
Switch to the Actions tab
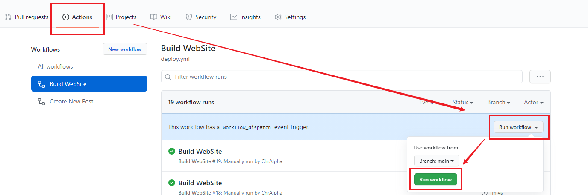[77, 17]
